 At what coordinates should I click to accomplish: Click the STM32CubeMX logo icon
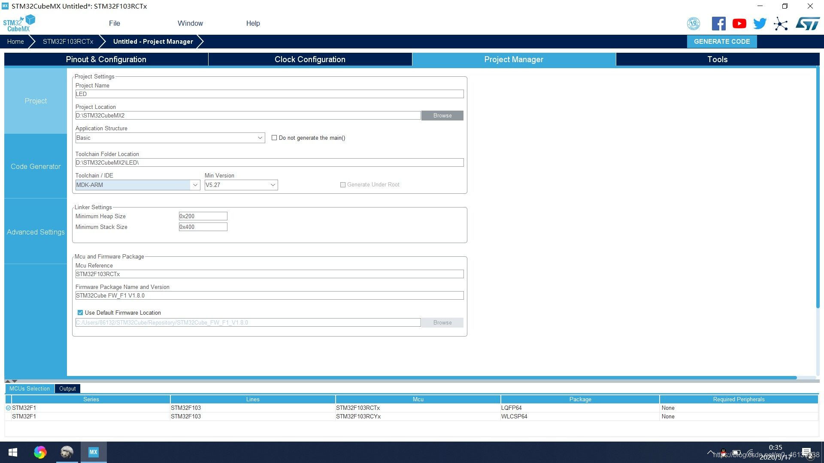19,23
